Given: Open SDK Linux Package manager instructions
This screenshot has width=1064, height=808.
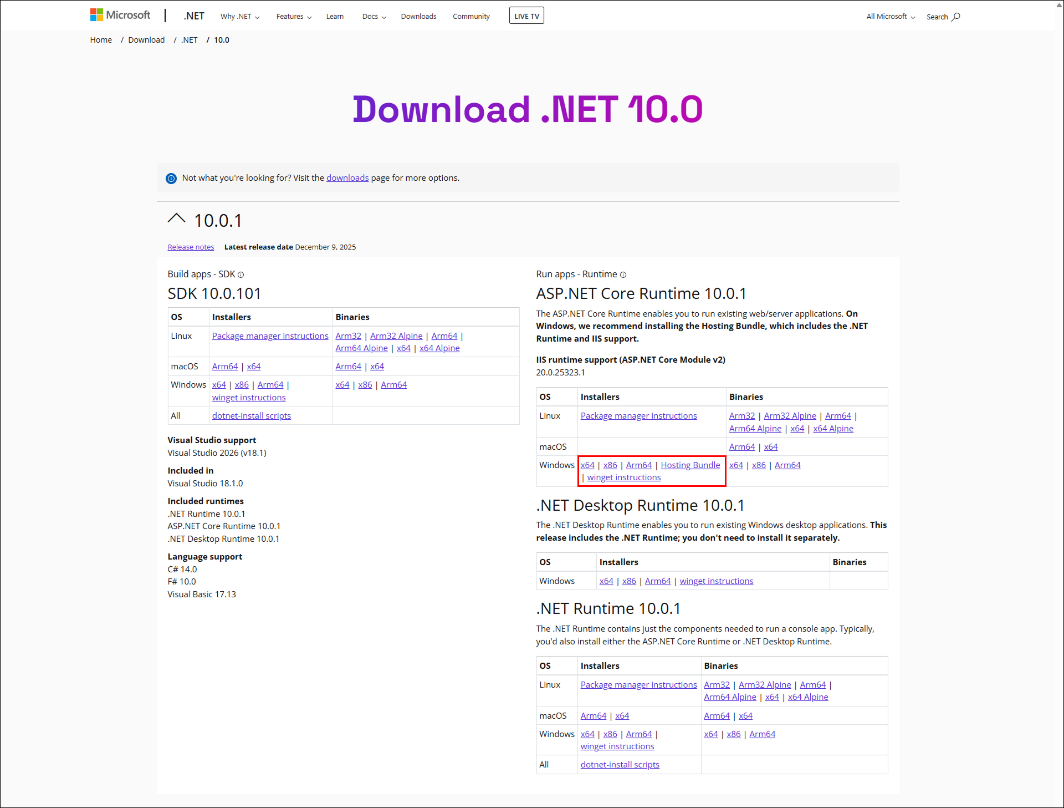Looking at the screenshot, I should point(270,336).
